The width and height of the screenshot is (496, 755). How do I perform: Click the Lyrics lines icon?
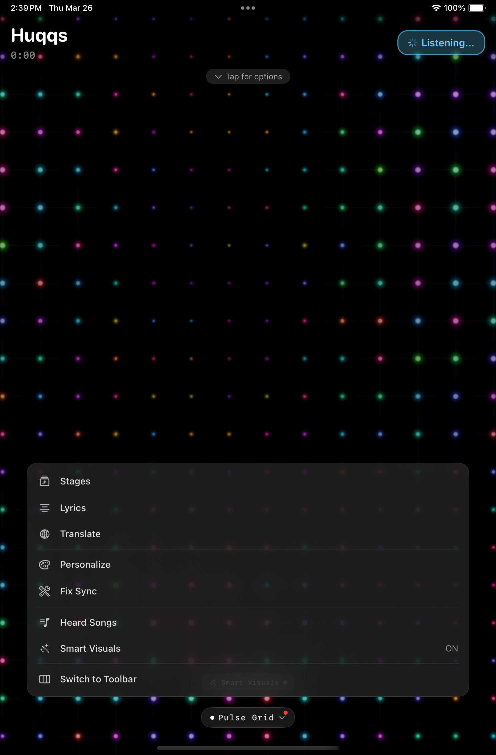(x=45, y=508)
